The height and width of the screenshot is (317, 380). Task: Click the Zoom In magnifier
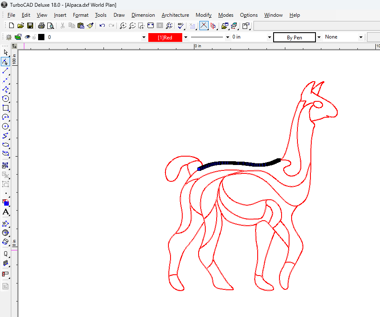pos(123,26)
